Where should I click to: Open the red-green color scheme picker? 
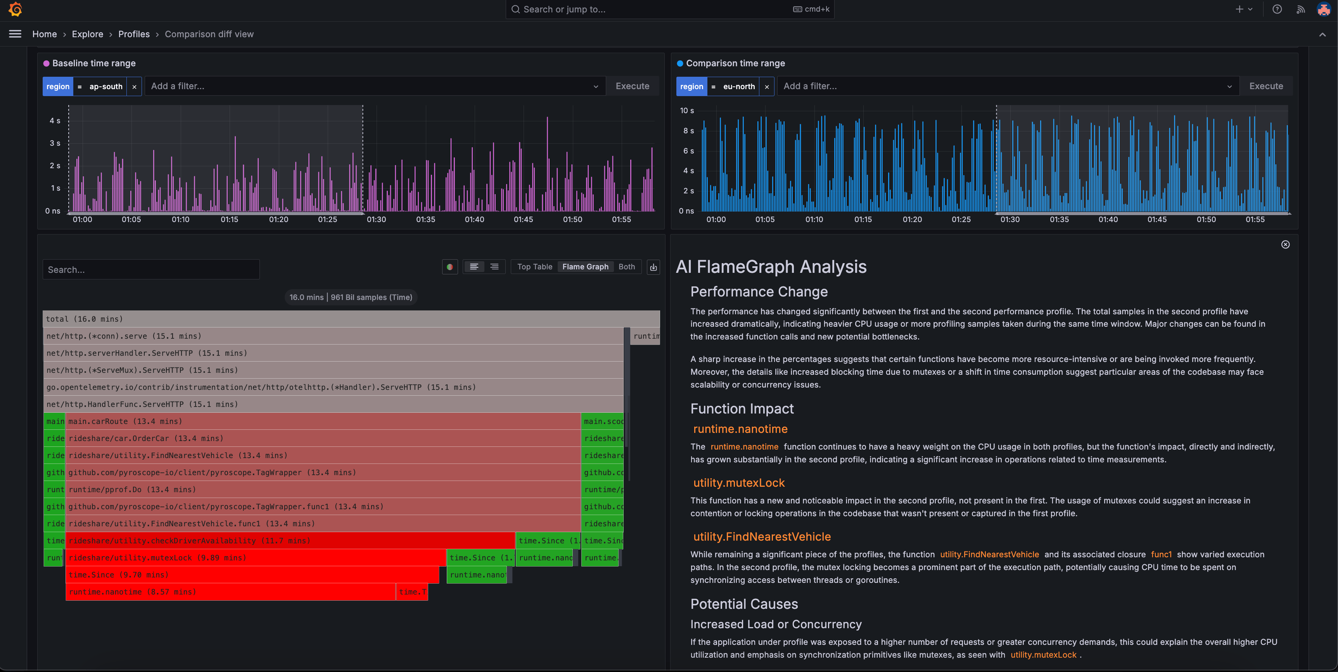[x=450, y=267]
